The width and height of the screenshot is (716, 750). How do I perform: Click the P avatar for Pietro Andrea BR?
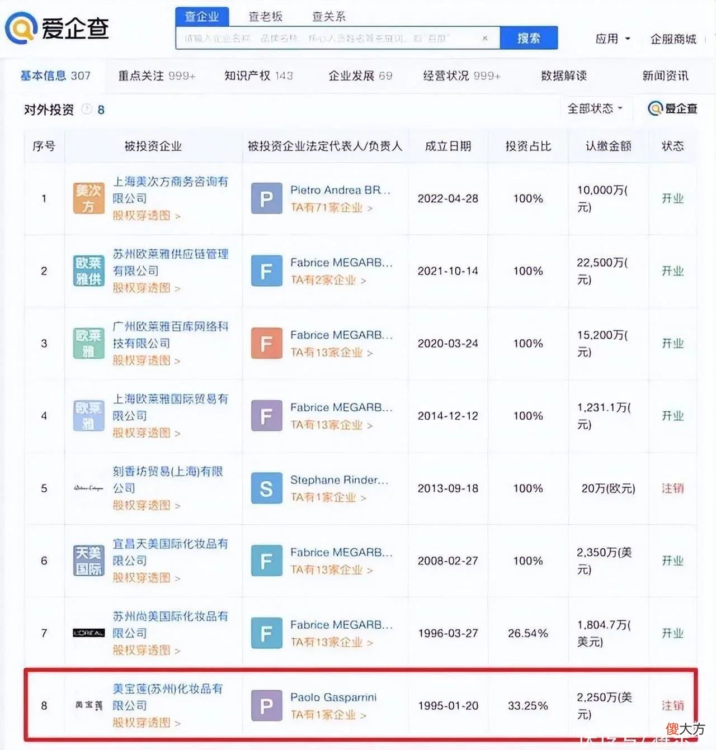click(x=266, y=198)
